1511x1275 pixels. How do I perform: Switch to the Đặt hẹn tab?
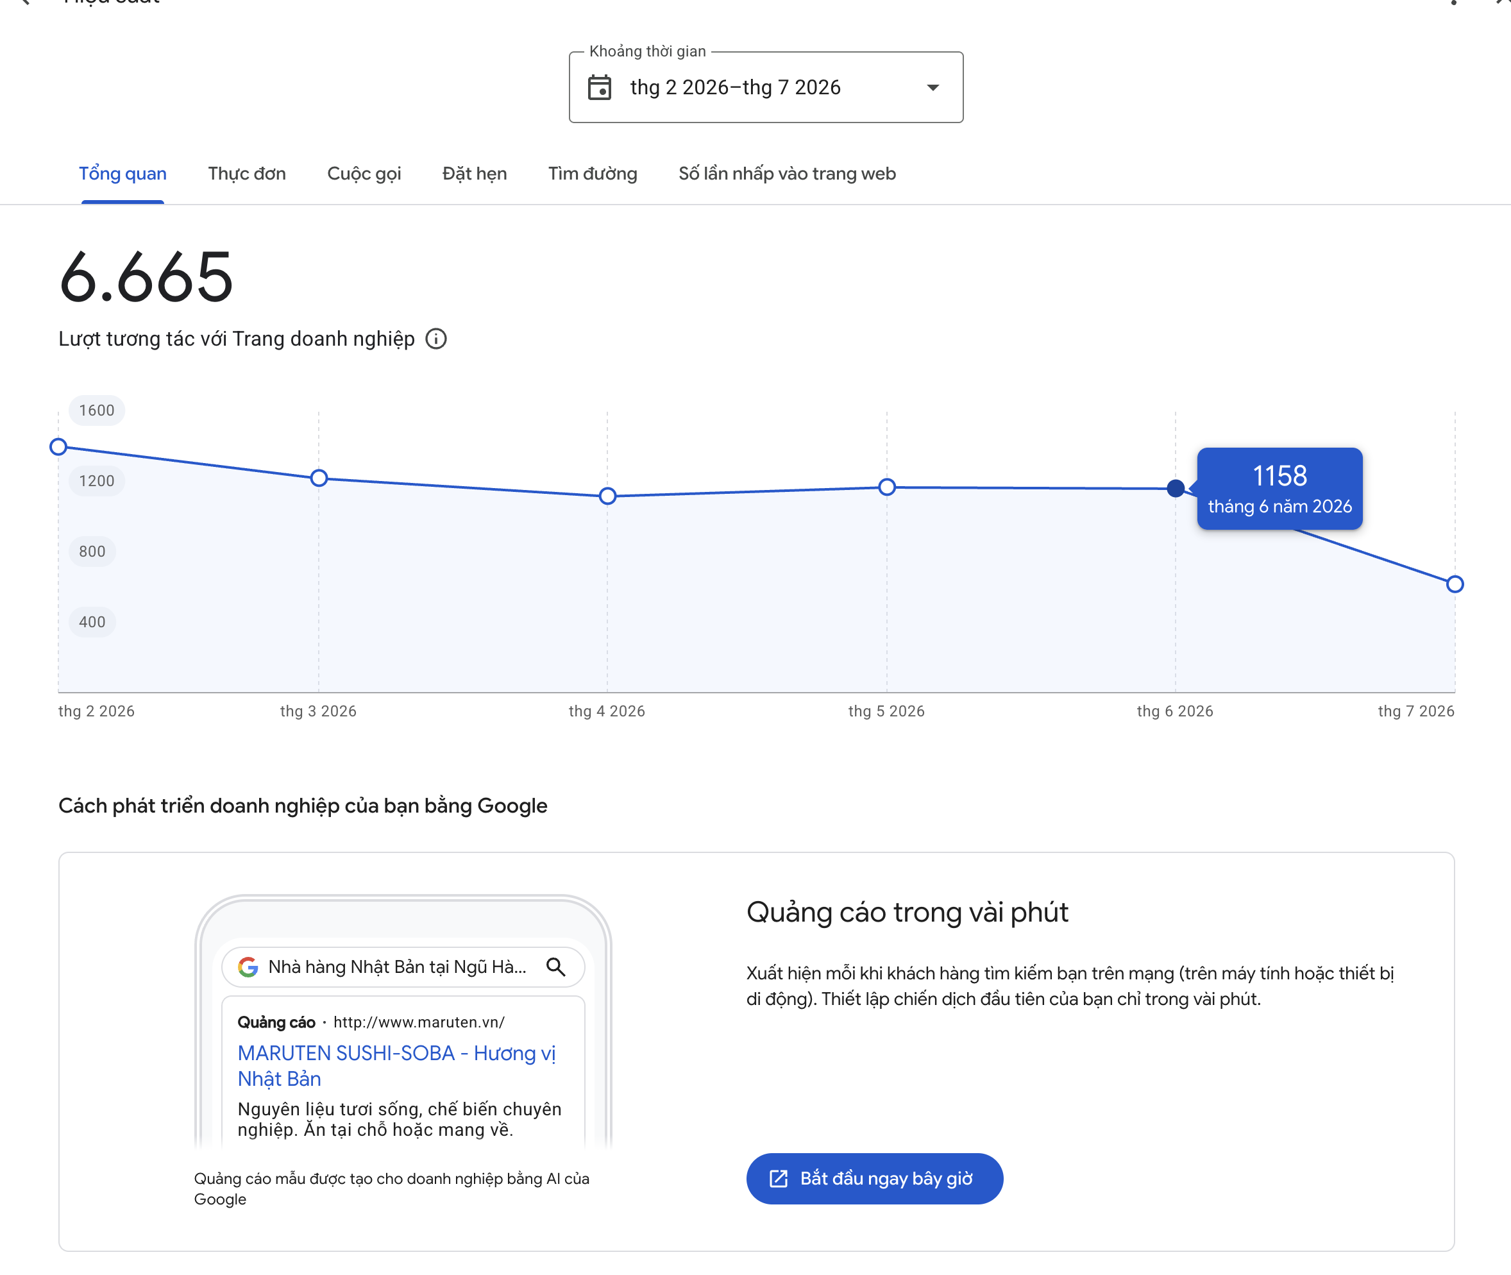475,173
